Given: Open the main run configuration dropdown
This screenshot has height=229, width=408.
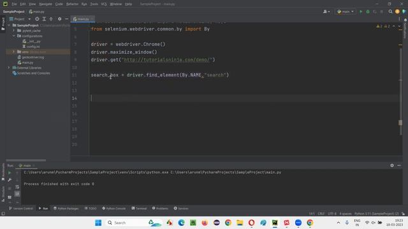Looking at the screenshot, I should point(346,11).
